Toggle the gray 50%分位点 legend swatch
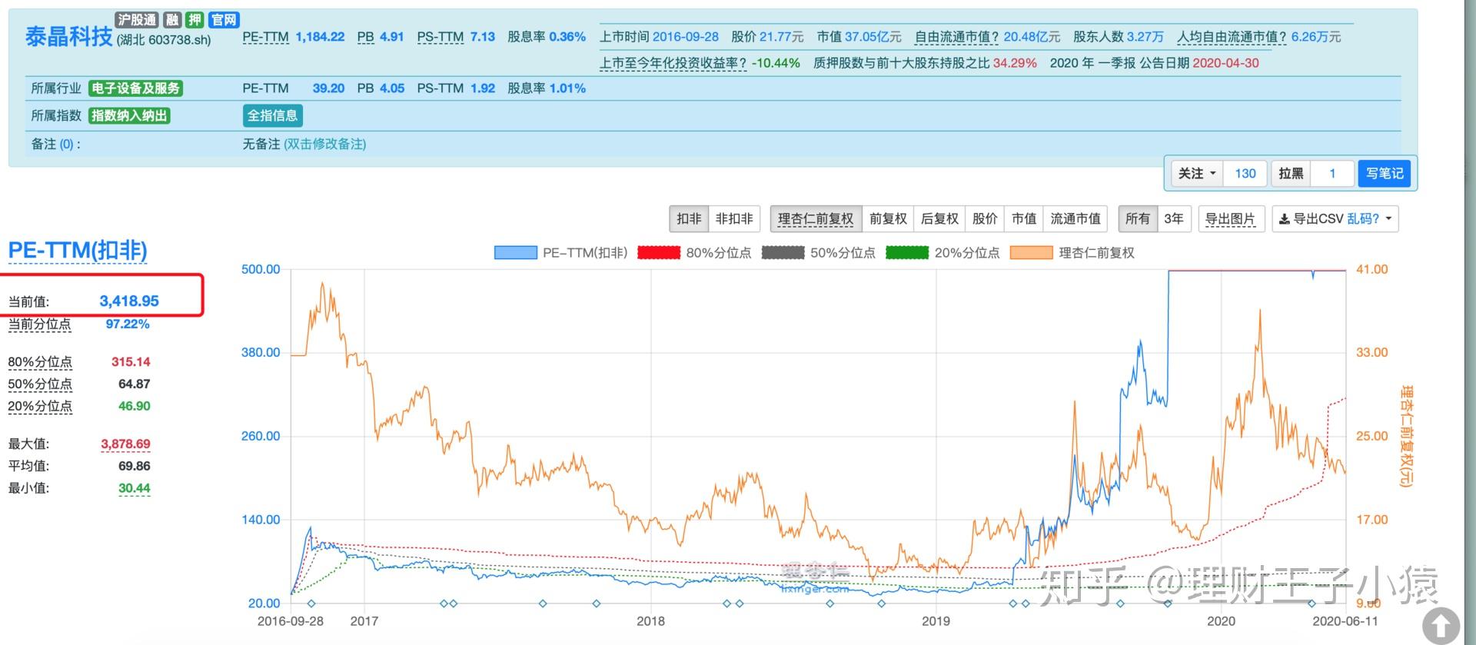The image size is (1476, 645). (x=783, y=253)
